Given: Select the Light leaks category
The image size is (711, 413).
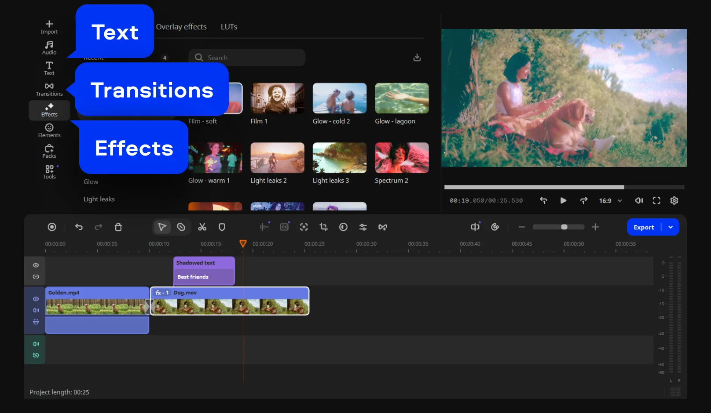Looking at the screenshot, I should click(x=99, y=199).
